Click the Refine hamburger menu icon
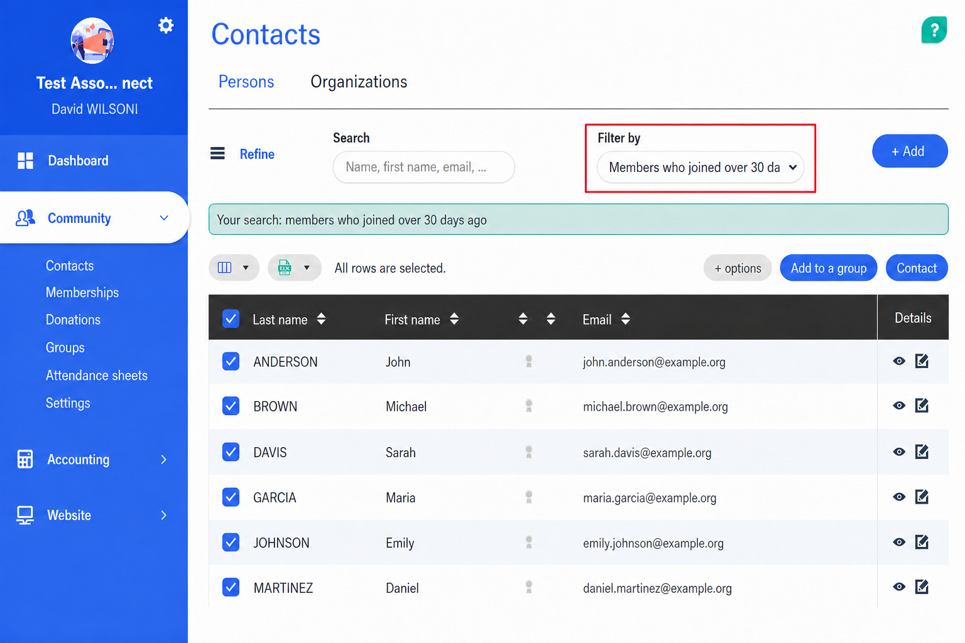This screenshot has height=643, width=965. [x=217, y=153]
